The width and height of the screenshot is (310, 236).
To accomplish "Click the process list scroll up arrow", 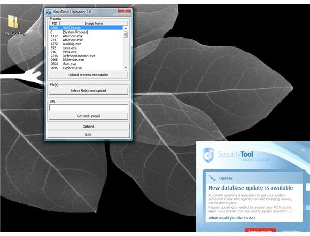I will [x=126, y=28].
